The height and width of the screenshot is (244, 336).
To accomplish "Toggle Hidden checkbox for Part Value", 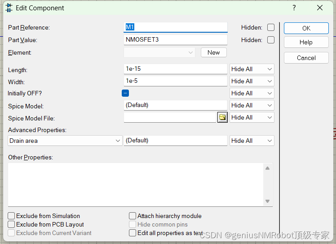I will pos(271,40).
